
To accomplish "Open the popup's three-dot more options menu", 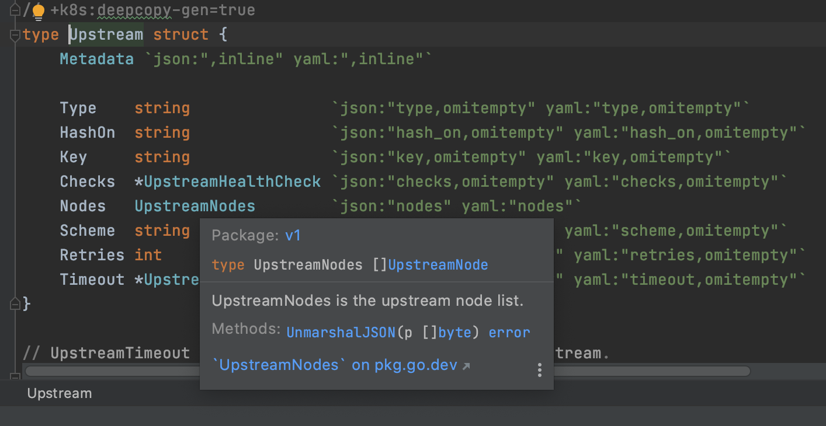I will tap(539, 370).
